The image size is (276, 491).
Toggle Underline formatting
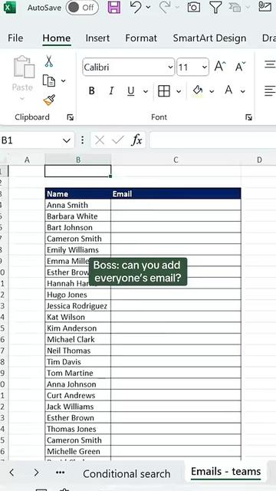click(x=131, y=91)
